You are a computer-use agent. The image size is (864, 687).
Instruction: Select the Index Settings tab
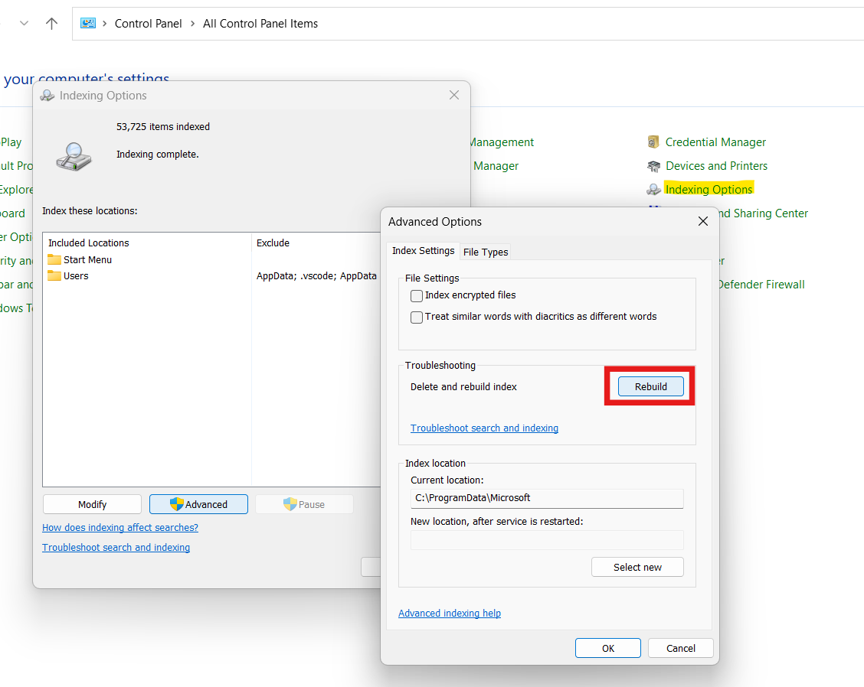click(424, 250)
